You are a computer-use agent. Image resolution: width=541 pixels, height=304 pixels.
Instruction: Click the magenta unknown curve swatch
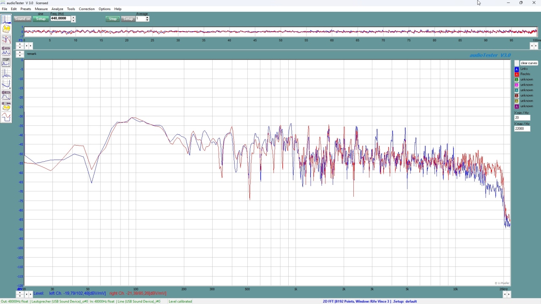click(516, 85)
